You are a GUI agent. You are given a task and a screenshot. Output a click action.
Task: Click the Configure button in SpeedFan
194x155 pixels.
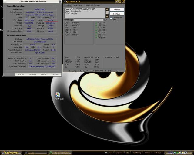tap(116, 14)
